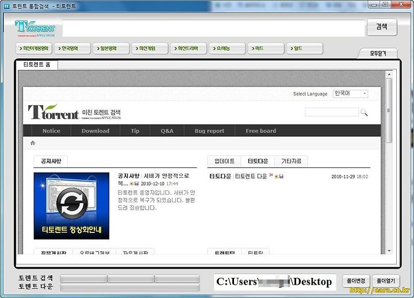Click the scrollbar up arrow of the web view
This screenshot has height=298, width=414.
[x=389, y=75]
